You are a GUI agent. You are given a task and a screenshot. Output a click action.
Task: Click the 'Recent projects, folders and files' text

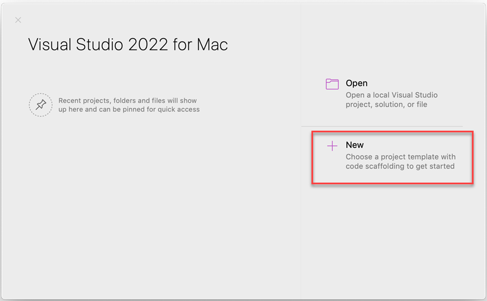129,105
